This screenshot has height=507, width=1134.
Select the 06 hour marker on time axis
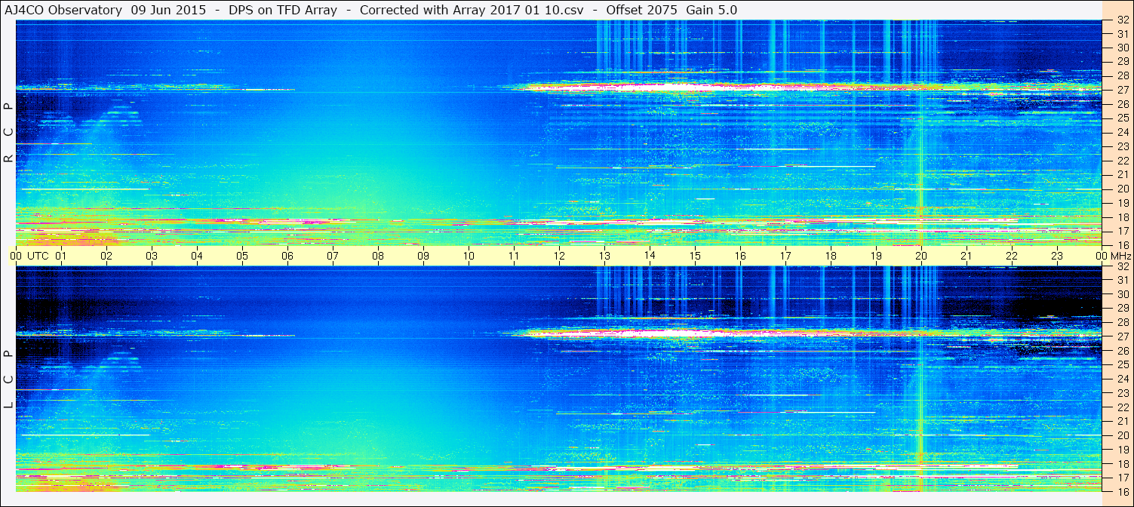point(287,256)
